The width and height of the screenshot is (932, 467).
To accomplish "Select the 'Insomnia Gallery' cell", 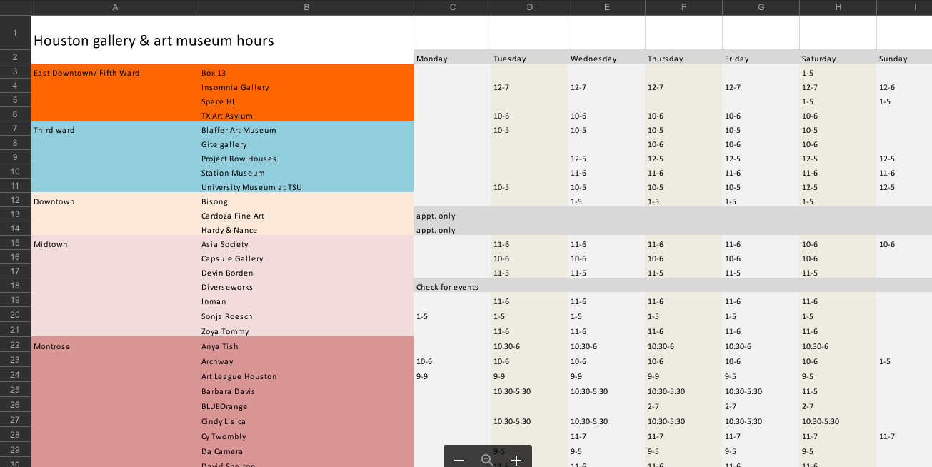I will coord(306,86).
